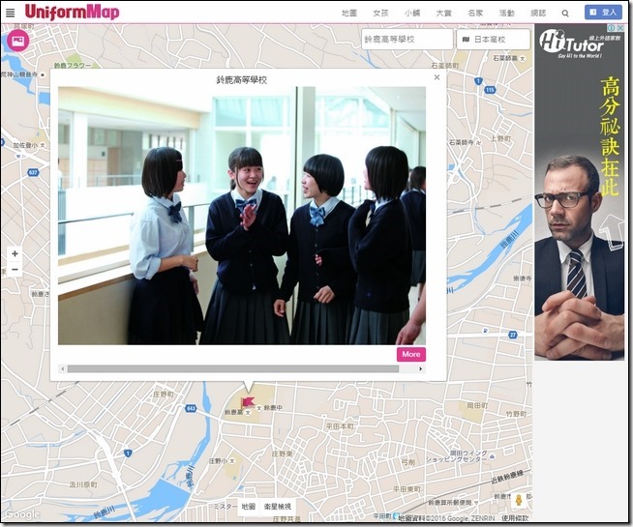Zoom in on the map

click(15, 253)
